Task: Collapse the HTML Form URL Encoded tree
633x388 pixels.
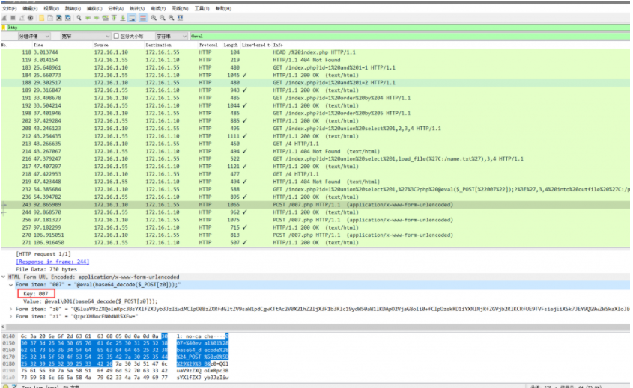Action: point(3,277)
